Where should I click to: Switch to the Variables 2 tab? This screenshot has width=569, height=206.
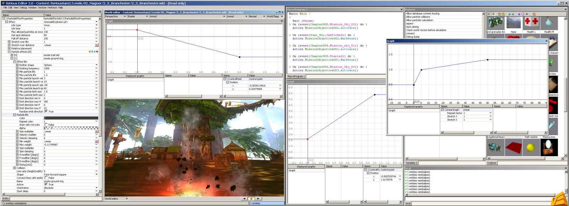(411, 163)
